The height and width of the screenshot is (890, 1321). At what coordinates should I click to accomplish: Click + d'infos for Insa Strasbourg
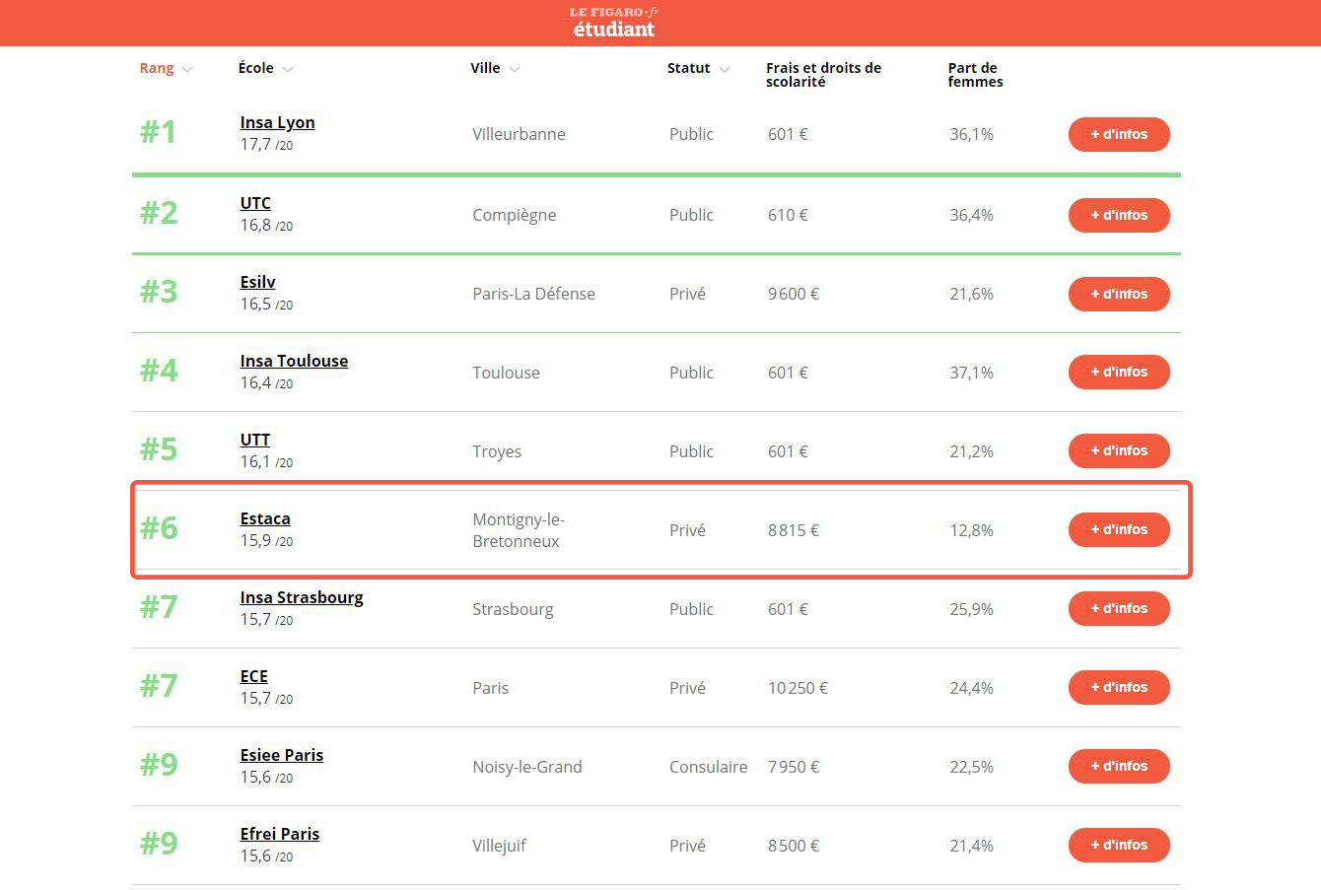click(x=1119, y=608)
